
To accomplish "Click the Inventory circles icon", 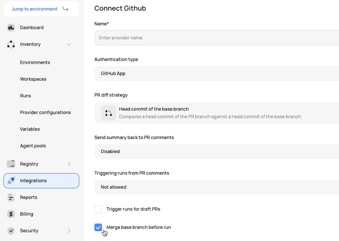I will 11,44.
